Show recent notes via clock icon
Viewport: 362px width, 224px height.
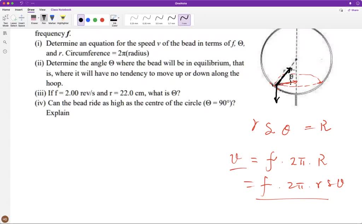click(5, 52)
